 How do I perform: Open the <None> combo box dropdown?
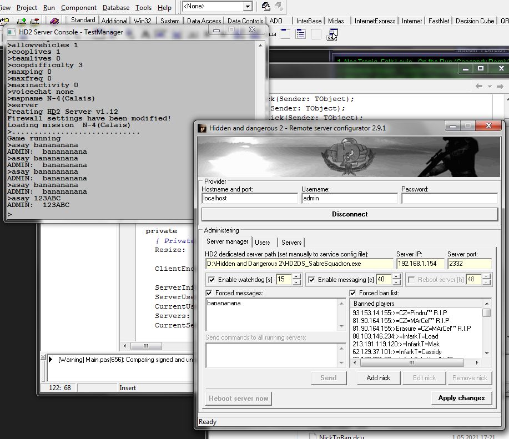[248, 7]
